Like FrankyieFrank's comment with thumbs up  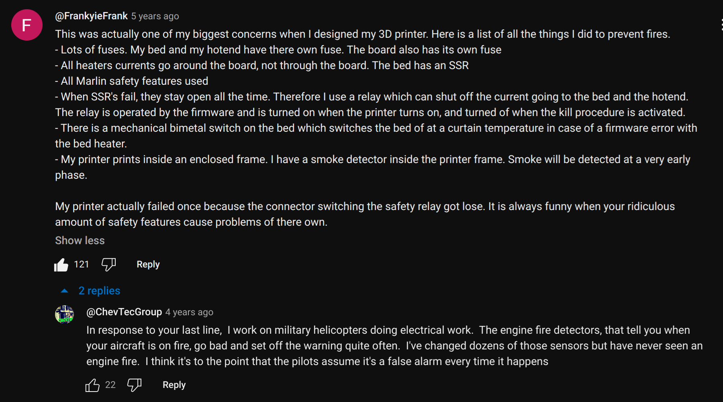point(61,265)
